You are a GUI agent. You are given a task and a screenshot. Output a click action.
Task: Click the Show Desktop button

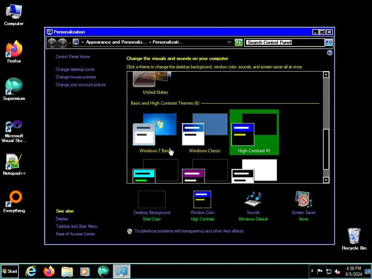click(x=368, y=271)
